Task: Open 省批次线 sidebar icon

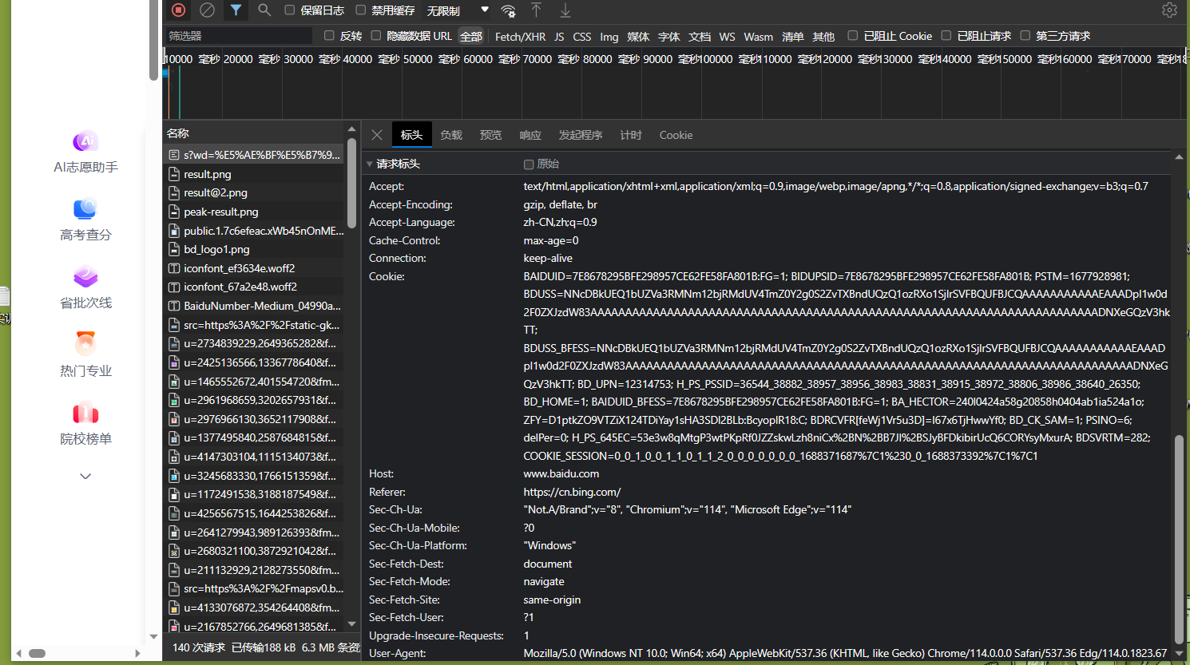Action: [x=85, y=277]
